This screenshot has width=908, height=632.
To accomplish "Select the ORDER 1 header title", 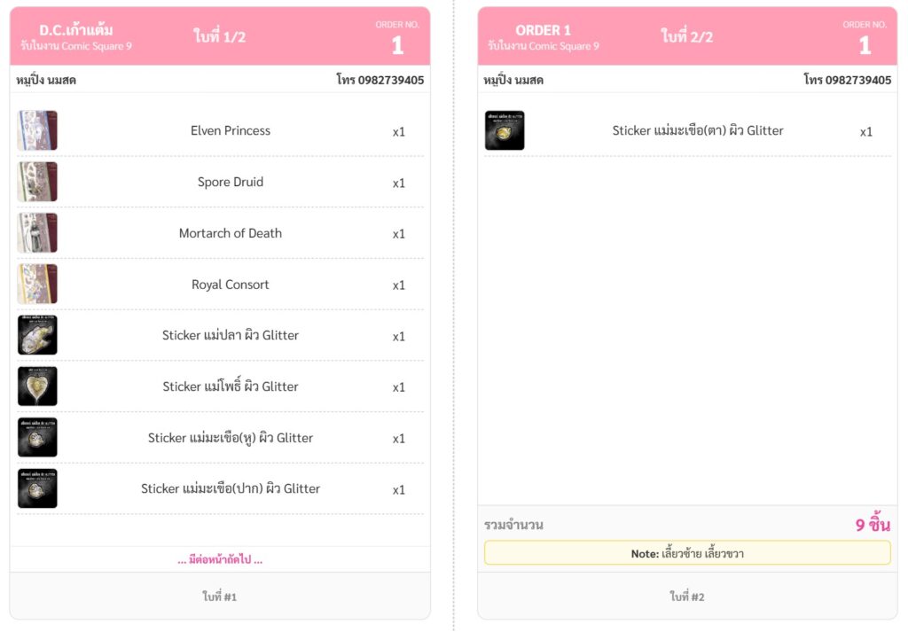I will click(x=543, y=30).
